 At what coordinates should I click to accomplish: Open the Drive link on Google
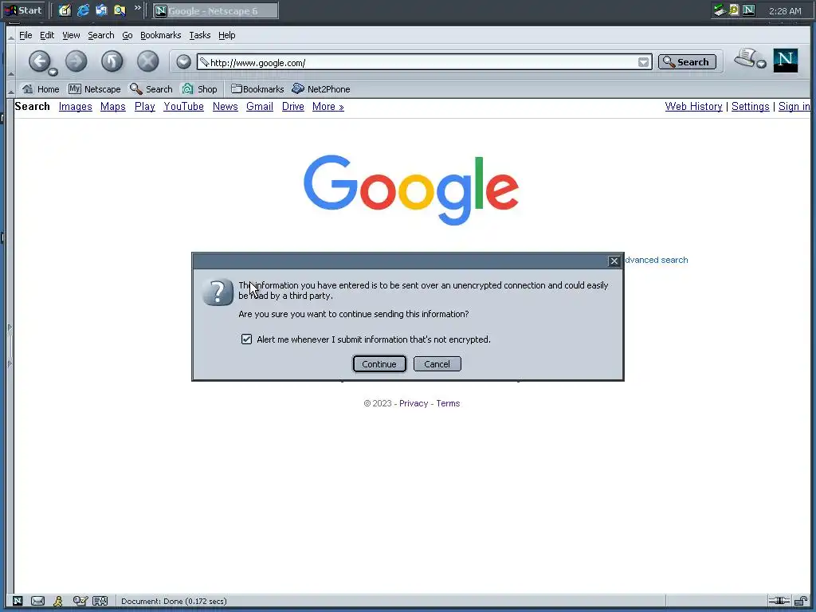(x=293, y=107)
